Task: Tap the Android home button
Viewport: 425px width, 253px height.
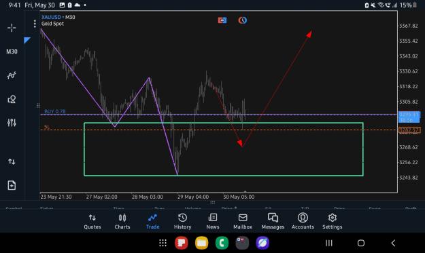Action: click(x=361, y=243)
